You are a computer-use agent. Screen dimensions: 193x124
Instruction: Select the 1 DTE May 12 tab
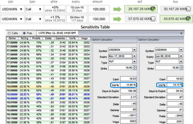(57, 33)
